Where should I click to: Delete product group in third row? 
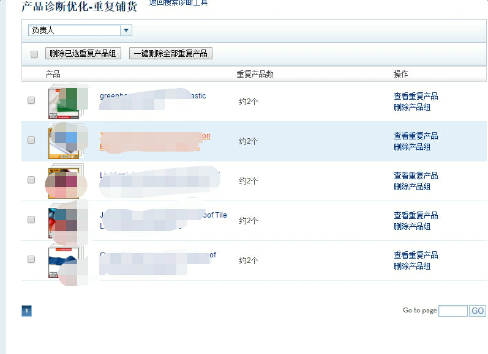(412, 186)
